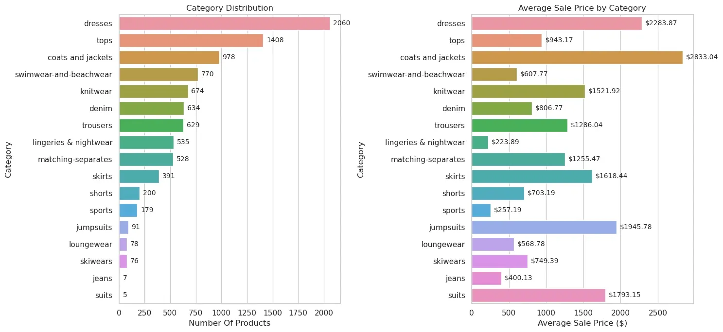Click the 978 count label
Viewport: 723px width, 332px height.
coord(229,57)
